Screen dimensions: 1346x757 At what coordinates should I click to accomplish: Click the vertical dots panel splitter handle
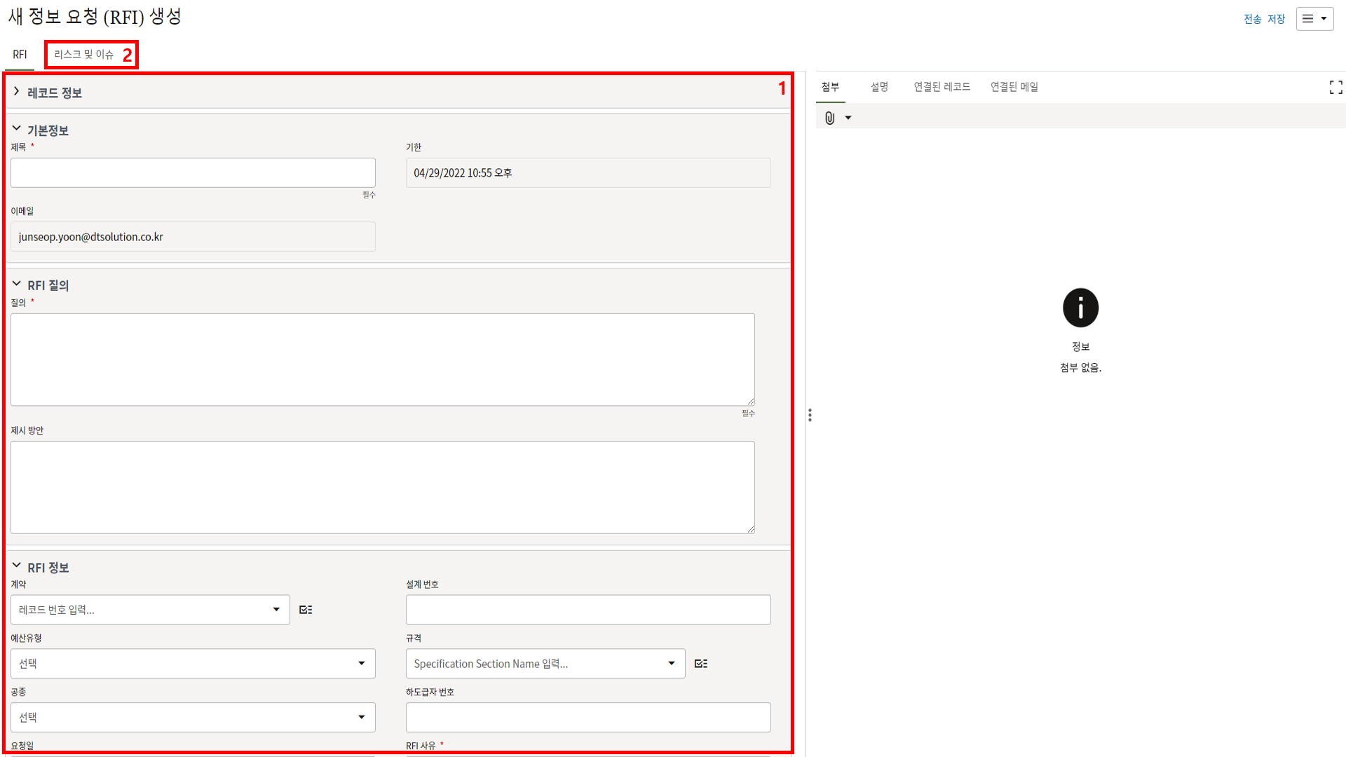click(810, 415)
